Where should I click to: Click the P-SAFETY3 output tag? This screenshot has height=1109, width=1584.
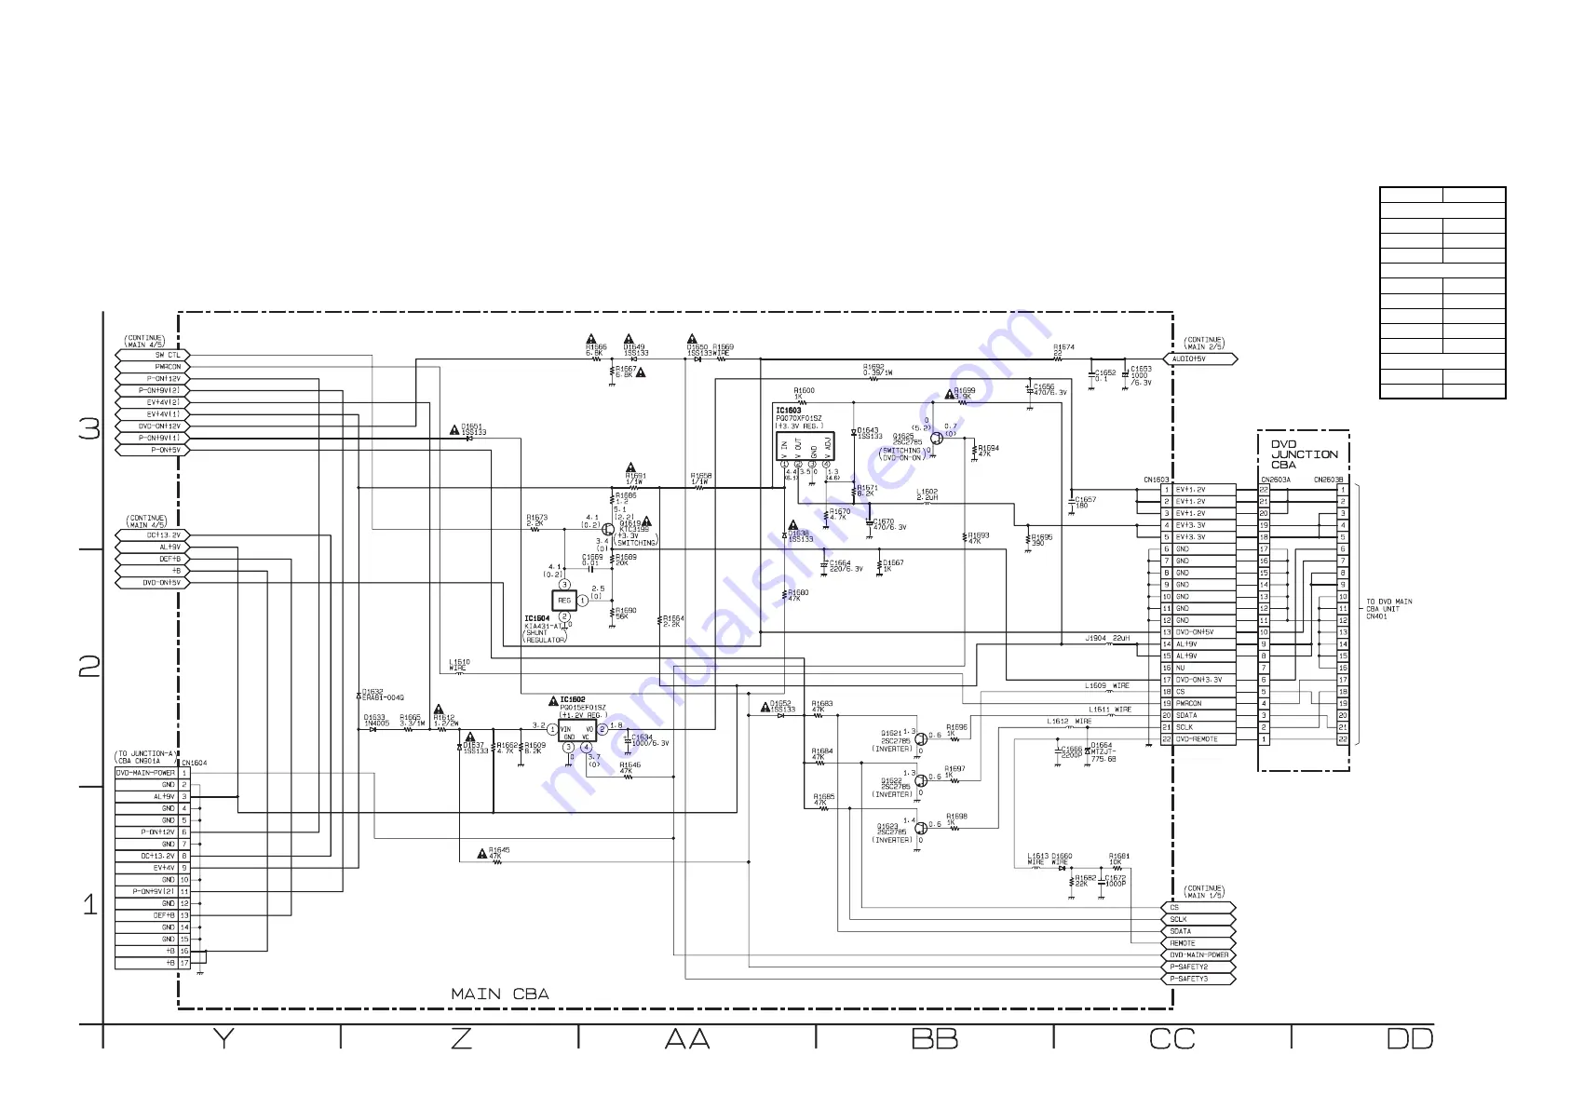point(1200,979)
